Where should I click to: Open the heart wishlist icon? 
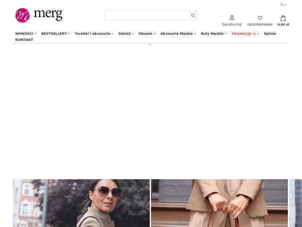pos(260,18)
